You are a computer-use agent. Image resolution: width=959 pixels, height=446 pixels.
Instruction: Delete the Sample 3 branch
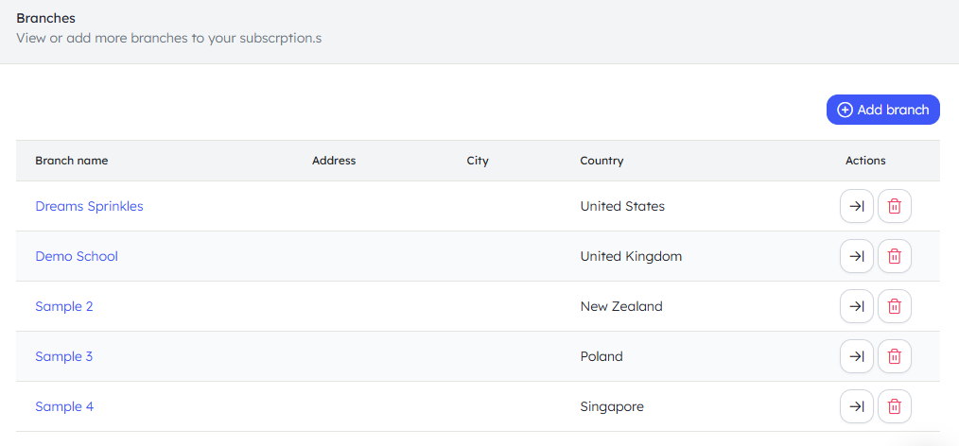(894, 356)
